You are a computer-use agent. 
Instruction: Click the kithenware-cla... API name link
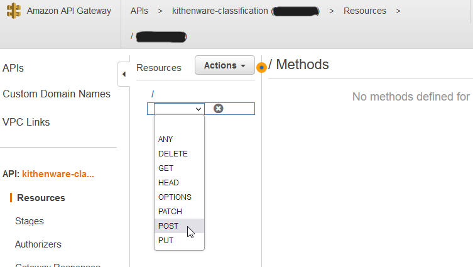[x=58, y=174]
